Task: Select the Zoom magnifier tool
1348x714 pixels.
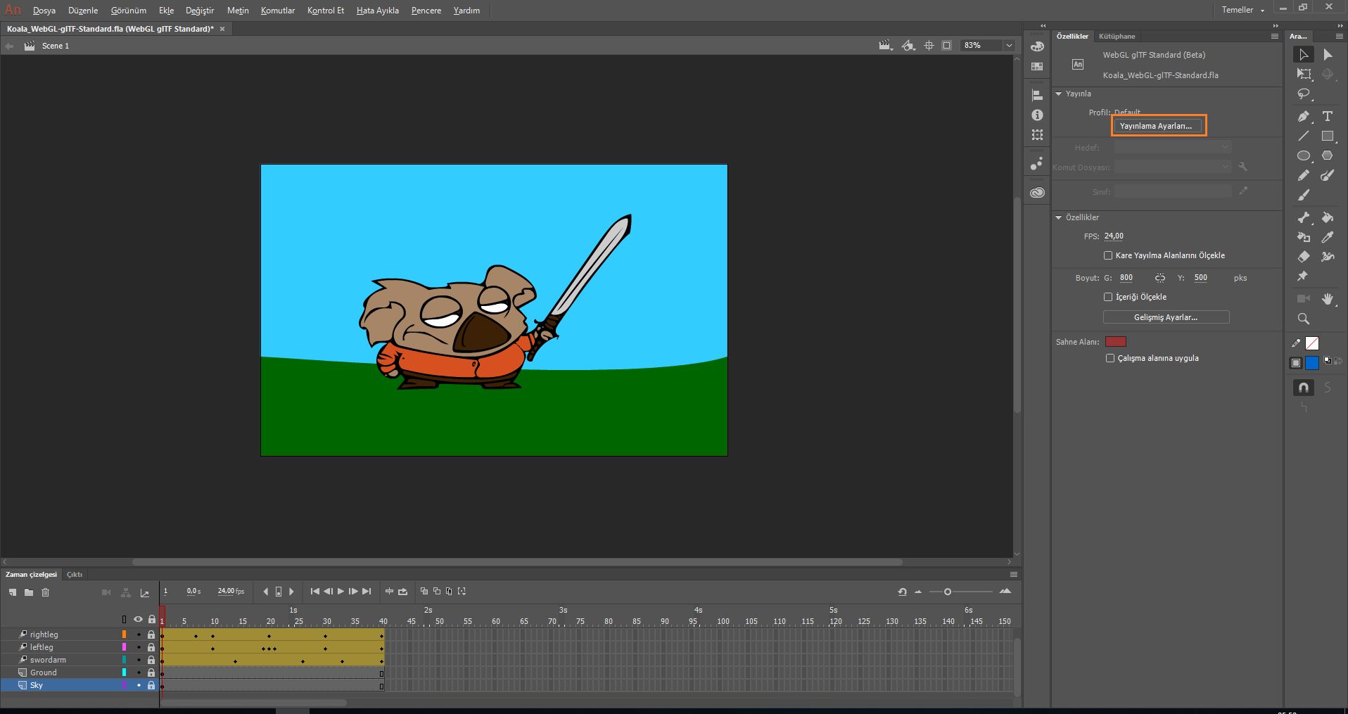Action: point(1303,319)
